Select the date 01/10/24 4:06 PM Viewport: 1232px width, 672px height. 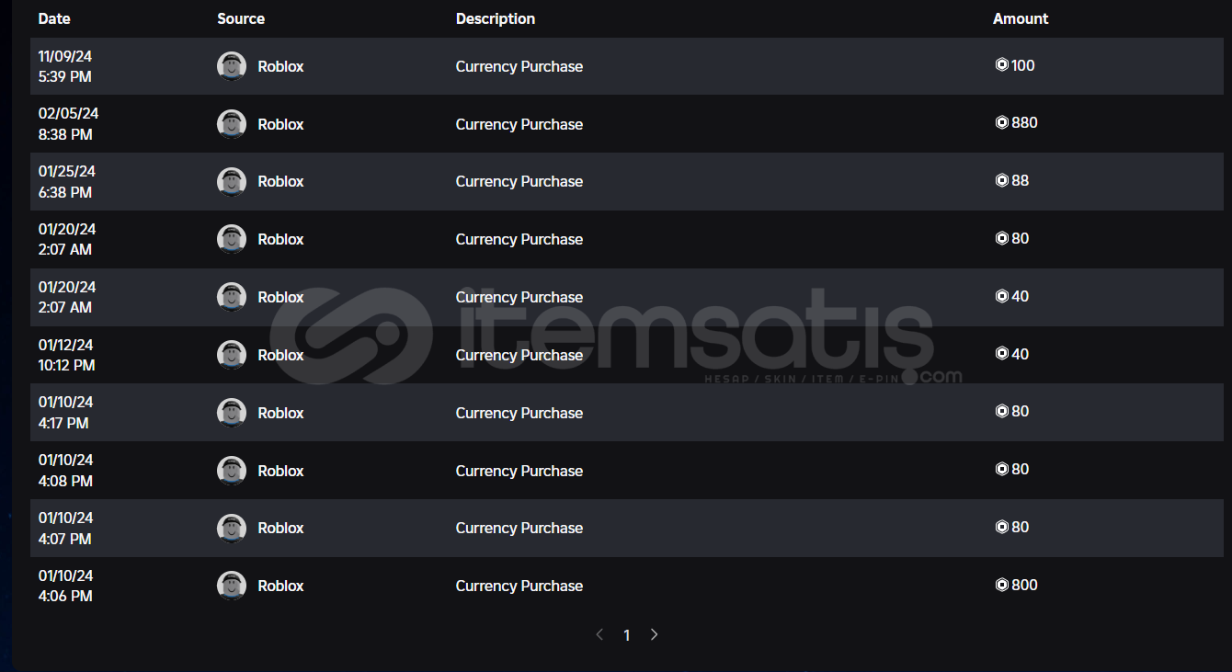pyautogui.click(x=65, y=586)
